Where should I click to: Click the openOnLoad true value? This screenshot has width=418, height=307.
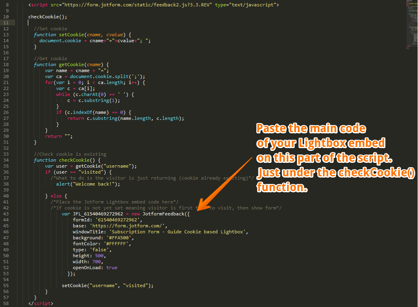(112, 268)
